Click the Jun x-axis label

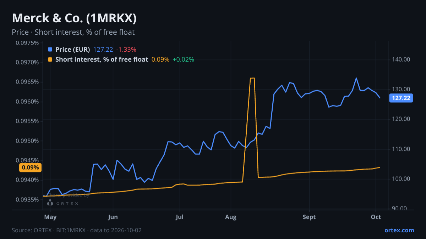tap(113, 217)
